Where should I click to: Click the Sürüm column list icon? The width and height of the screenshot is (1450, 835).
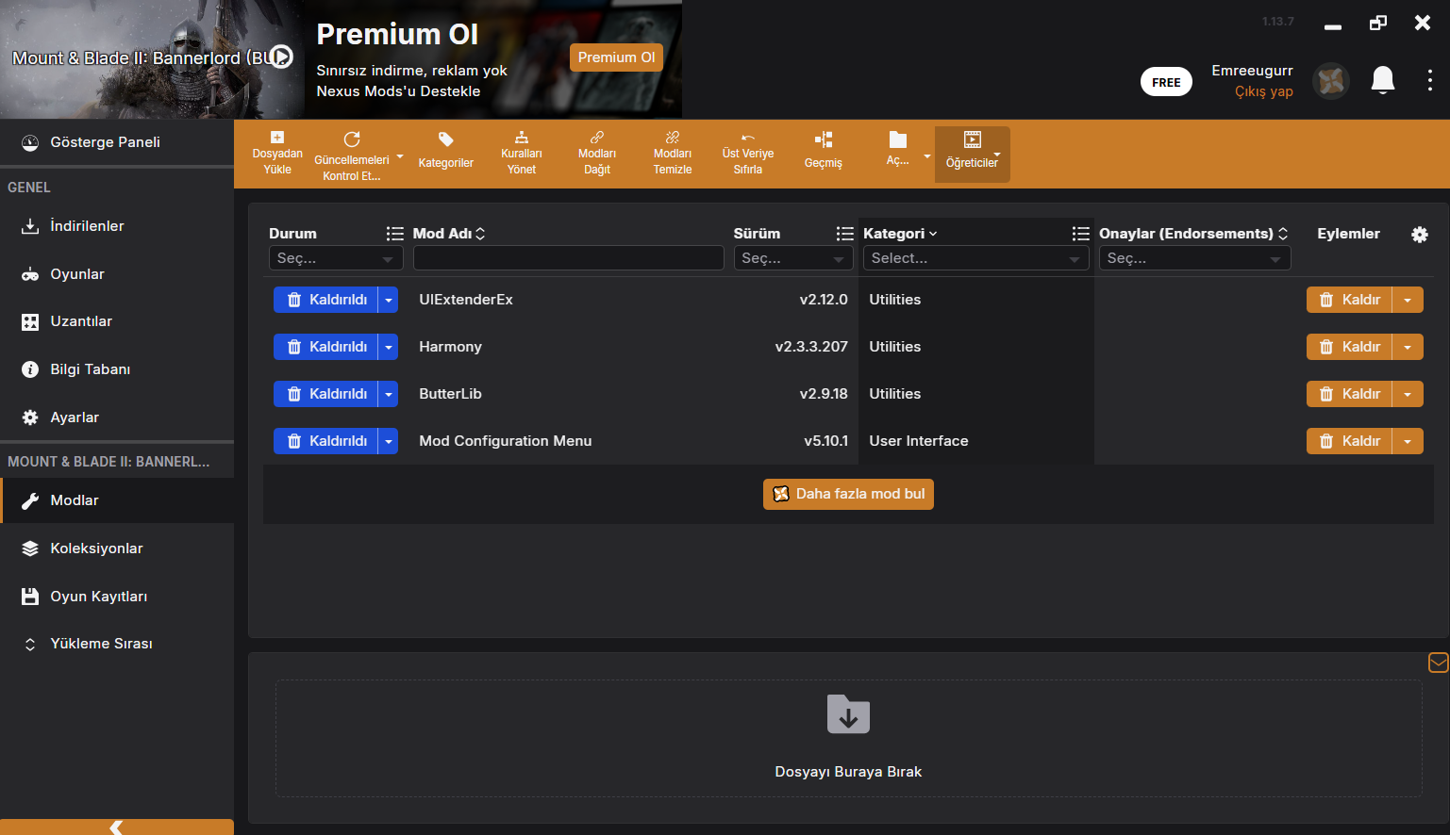point(844,234)
